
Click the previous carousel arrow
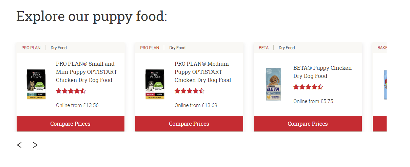click(x=19, y=145)
